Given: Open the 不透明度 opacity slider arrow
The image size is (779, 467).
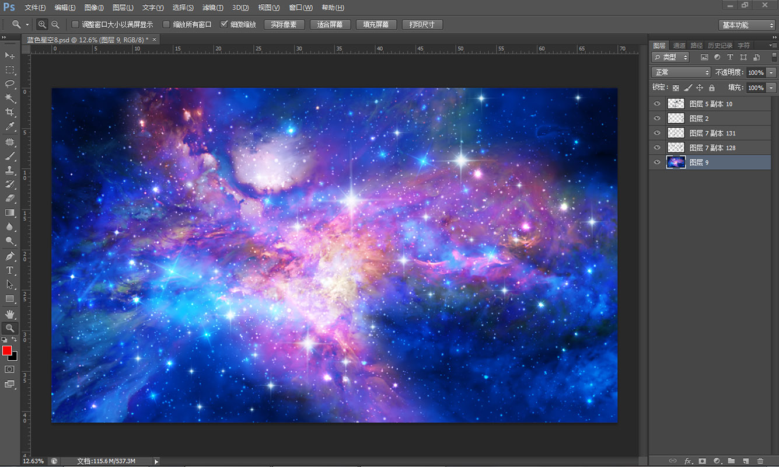Looking at the screenshot, I should click(x=772, y=72).
